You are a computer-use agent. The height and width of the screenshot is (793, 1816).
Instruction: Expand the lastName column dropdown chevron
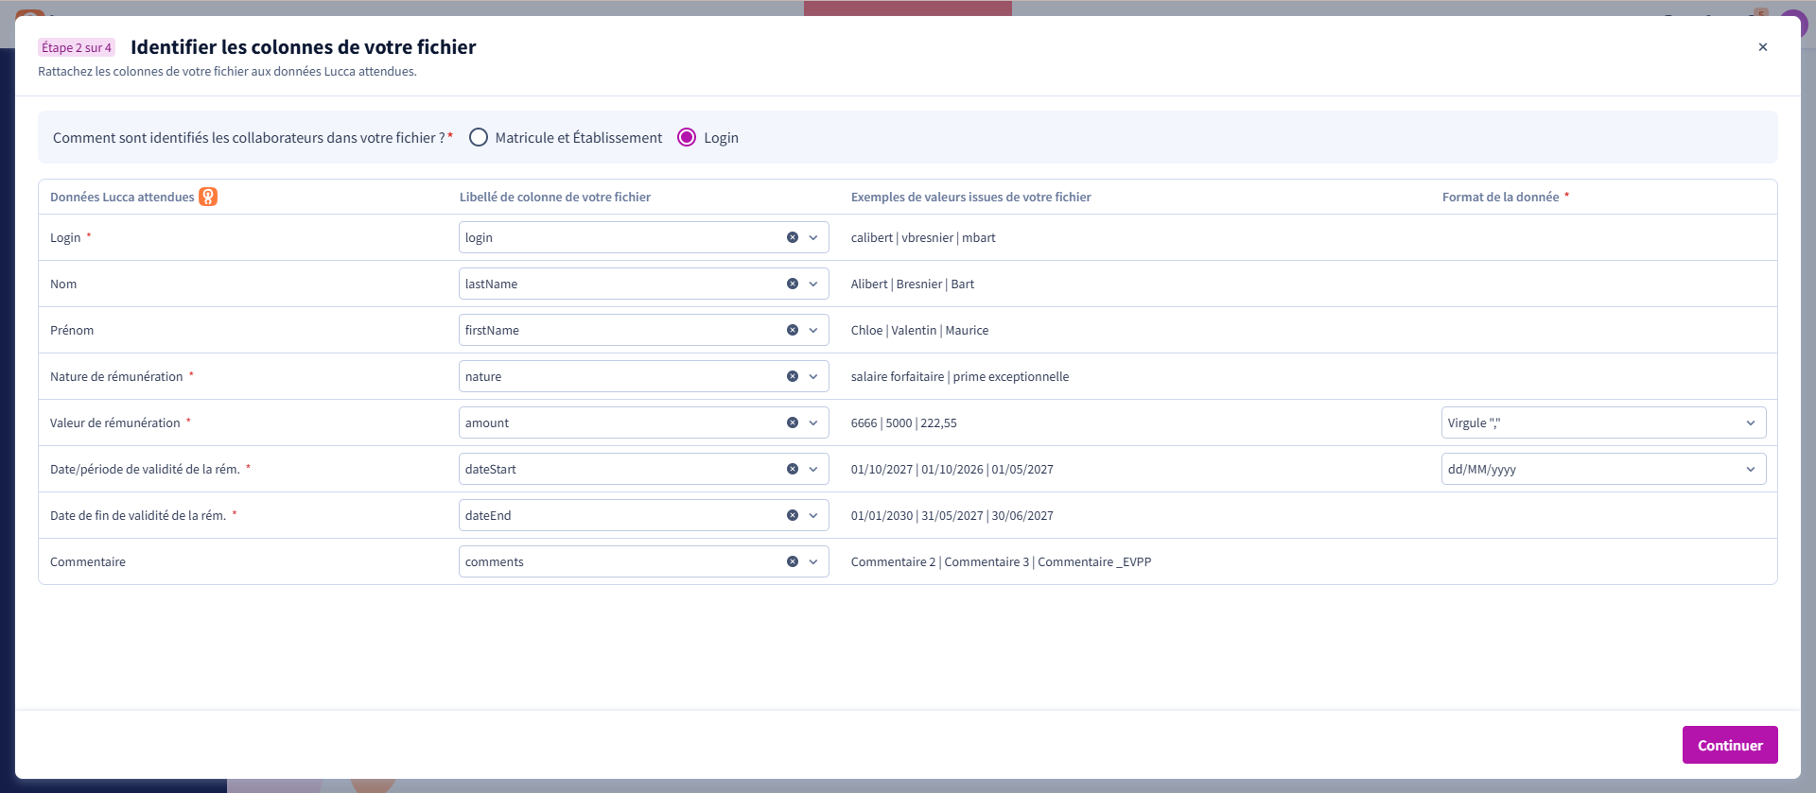pyautogui.click(x=813, y=284)
